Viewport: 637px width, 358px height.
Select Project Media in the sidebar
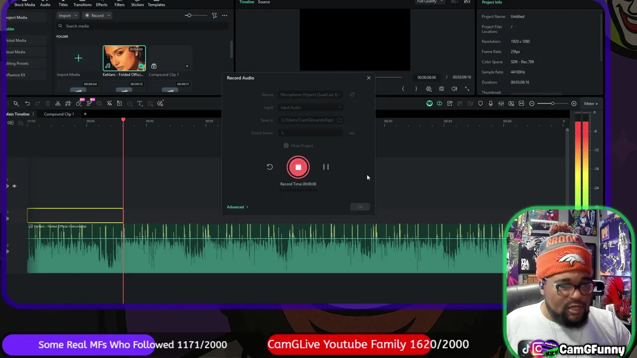(x=16, y=17)
